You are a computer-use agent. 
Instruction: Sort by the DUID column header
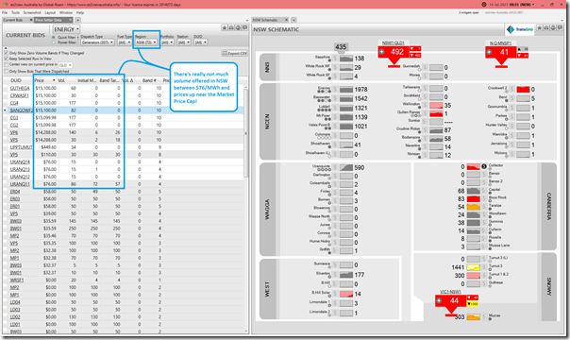pos(16,80)
